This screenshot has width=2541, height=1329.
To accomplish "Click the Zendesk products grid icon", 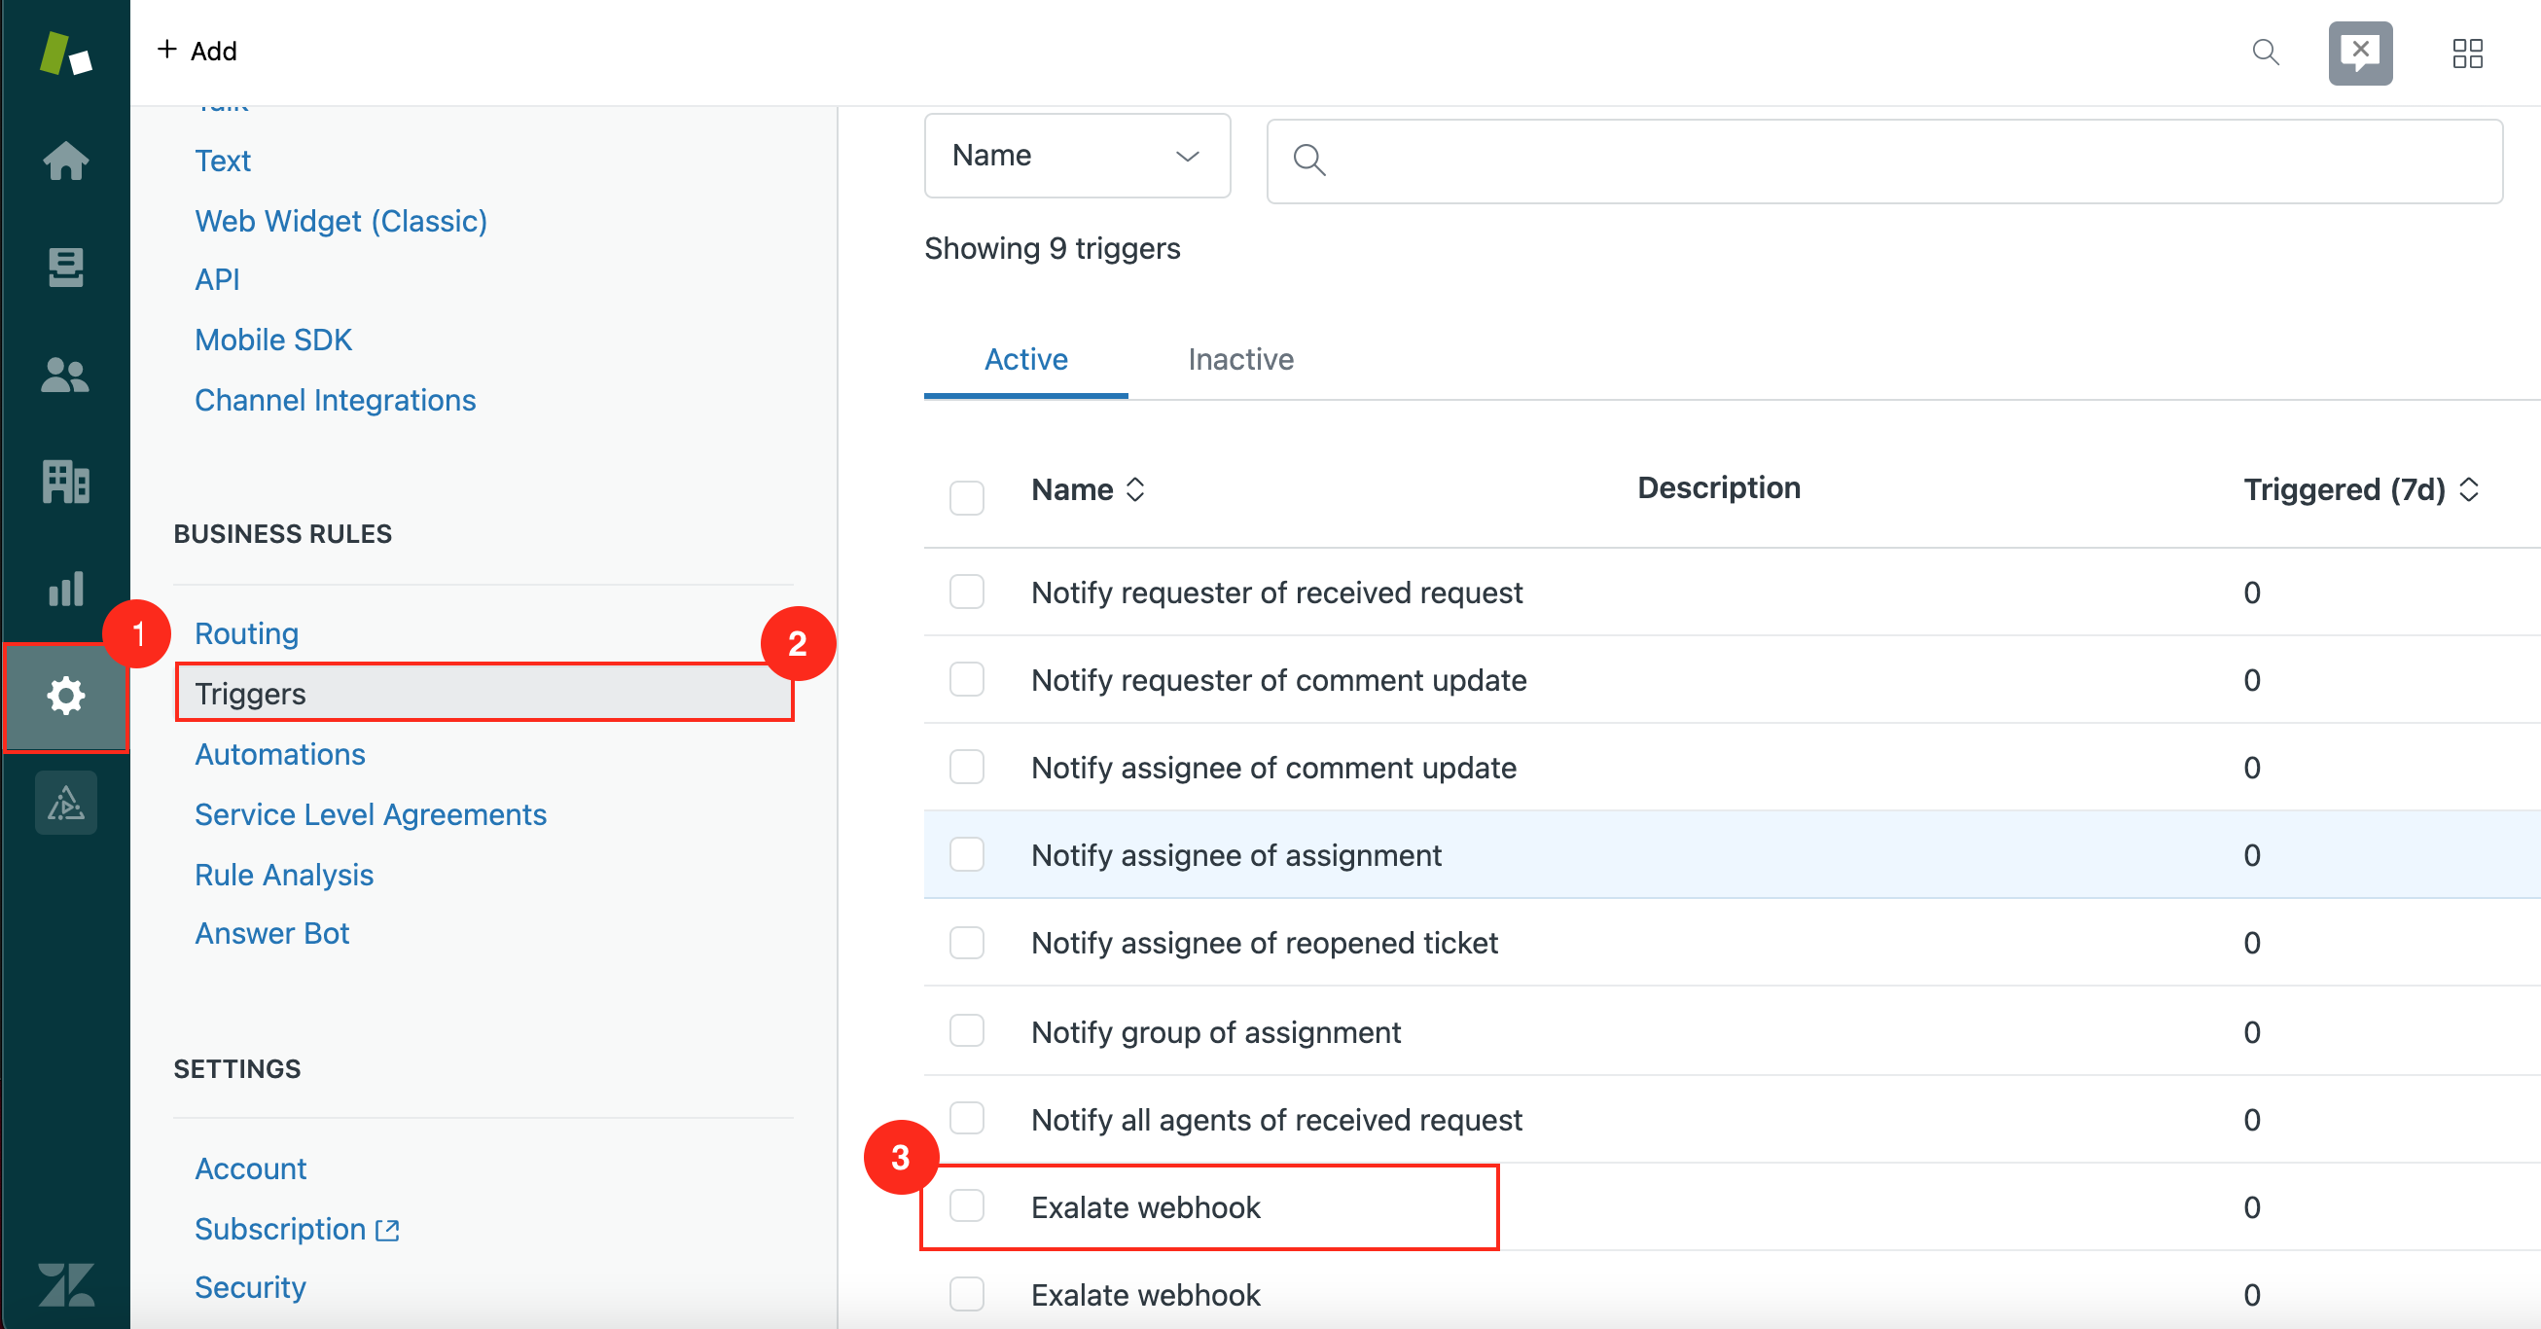I will (x=2467, y=53).
